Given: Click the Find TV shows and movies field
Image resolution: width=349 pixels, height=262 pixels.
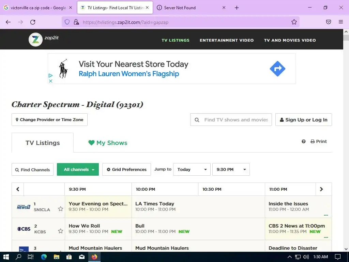Looking at the screenshot, I should [231, 120].
